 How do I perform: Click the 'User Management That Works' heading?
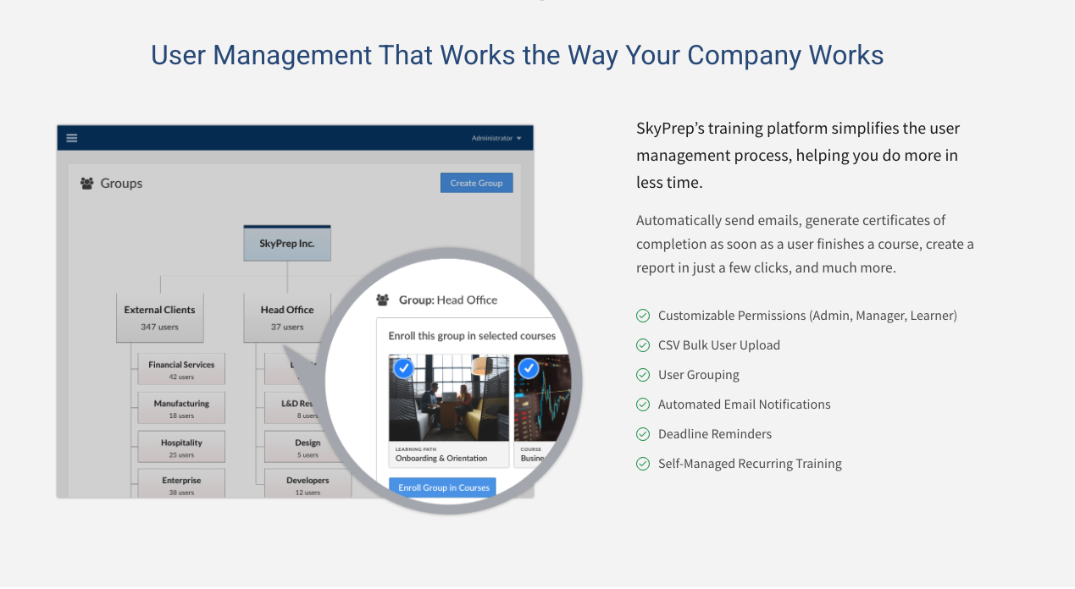(517, 55)
